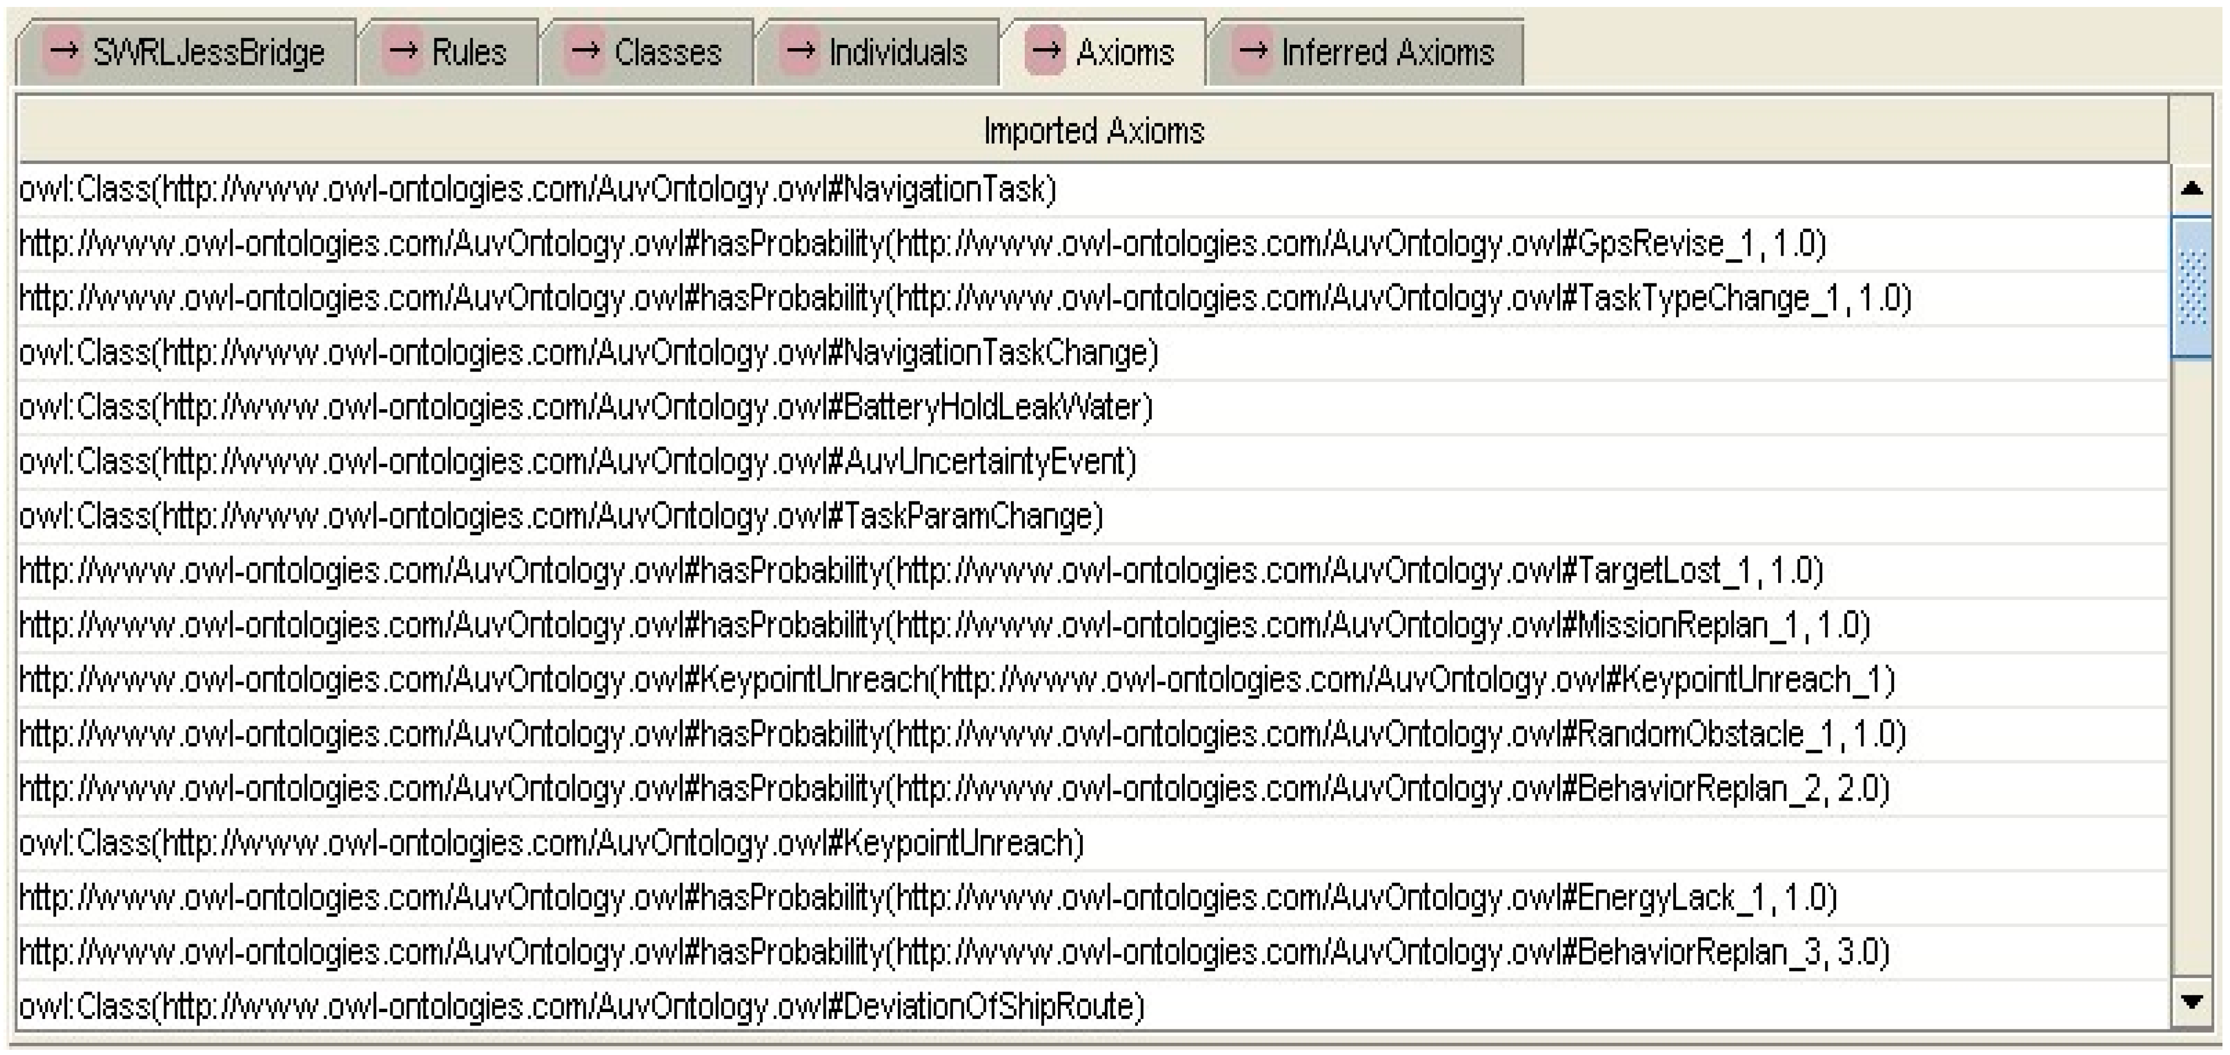Select the EnergyLack_1 probability axiom row

click(x=927, y=897)
